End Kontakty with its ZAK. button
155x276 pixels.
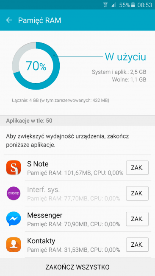pyautogui.click(x=137, y=245)
